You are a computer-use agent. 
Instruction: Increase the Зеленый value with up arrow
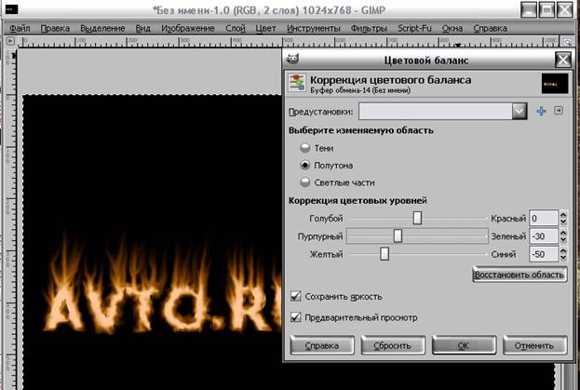[x=563, y=233]
